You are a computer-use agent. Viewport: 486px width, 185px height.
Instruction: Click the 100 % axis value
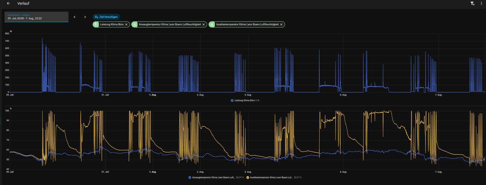[7, 111]
